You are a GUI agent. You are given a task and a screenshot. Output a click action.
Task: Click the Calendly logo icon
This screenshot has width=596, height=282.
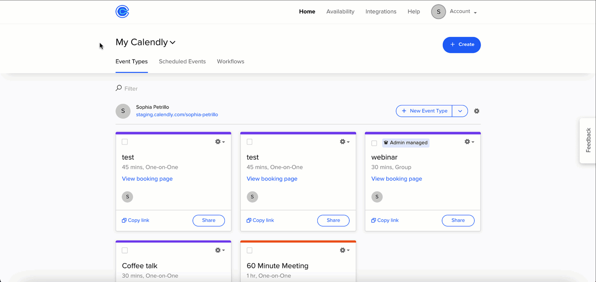[x=122, y=12]
